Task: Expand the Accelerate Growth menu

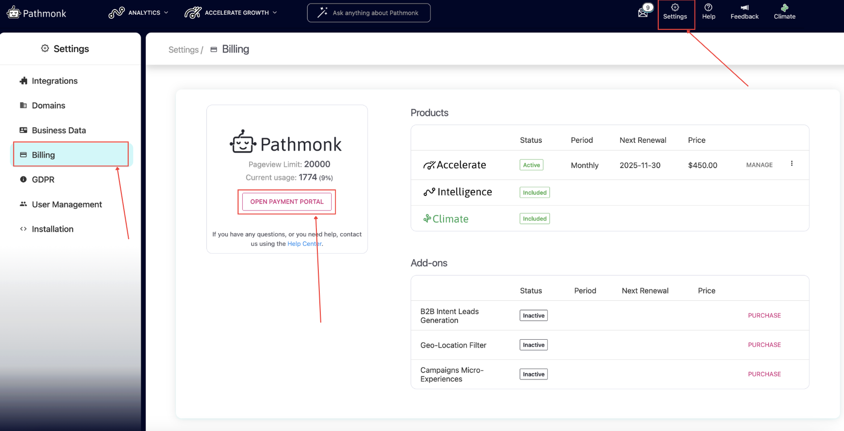Action: [231, 13]
